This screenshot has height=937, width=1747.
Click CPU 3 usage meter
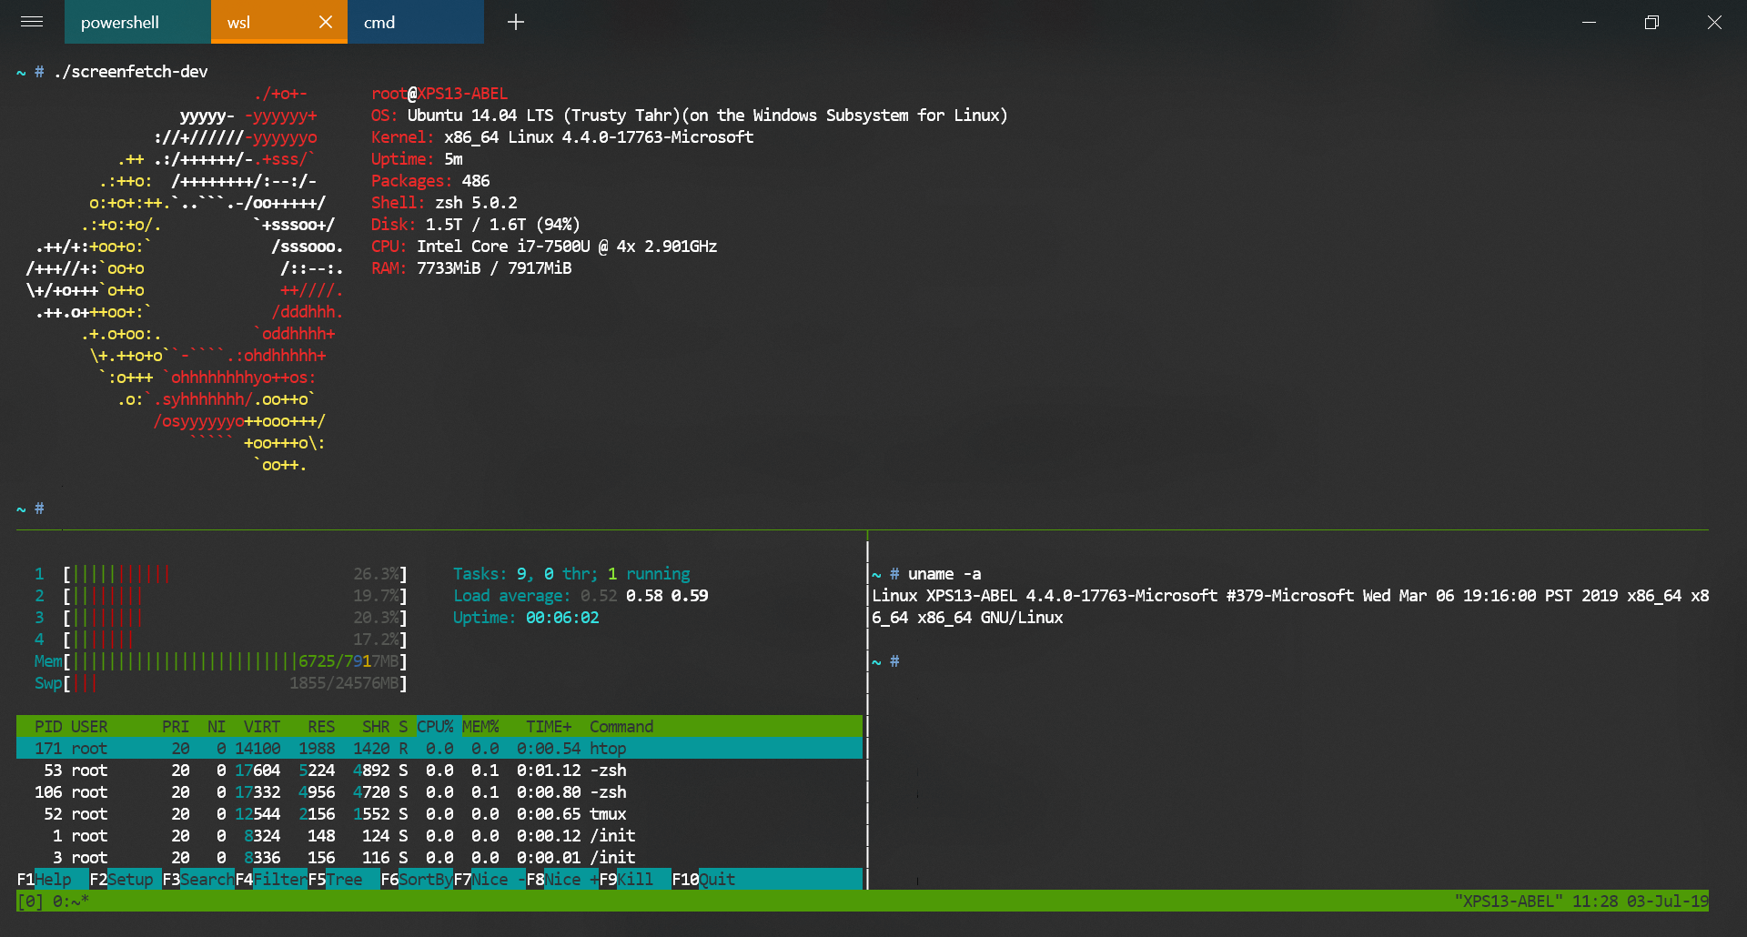(x=221, y=618)
